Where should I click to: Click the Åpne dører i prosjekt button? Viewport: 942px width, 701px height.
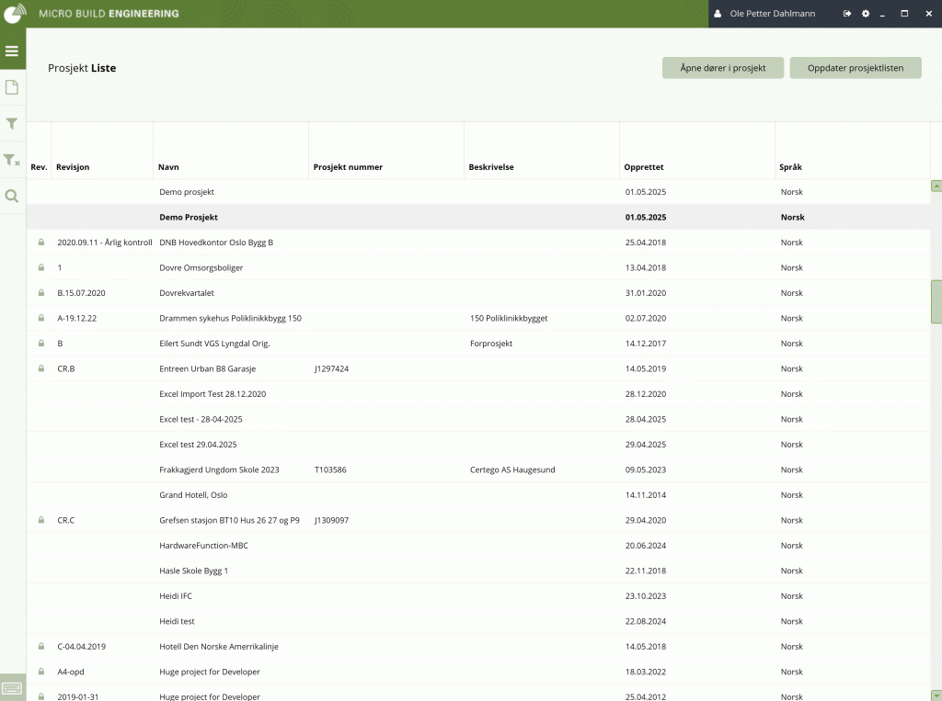pos(723,68)
